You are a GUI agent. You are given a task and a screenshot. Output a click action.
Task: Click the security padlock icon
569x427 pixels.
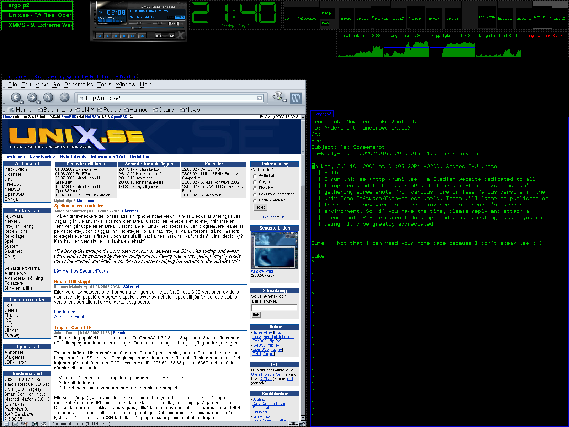click(302, 424)
